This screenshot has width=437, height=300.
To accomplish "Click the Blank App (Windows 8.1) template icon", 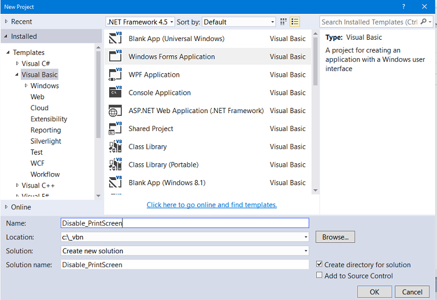I will tap(116, 182).
